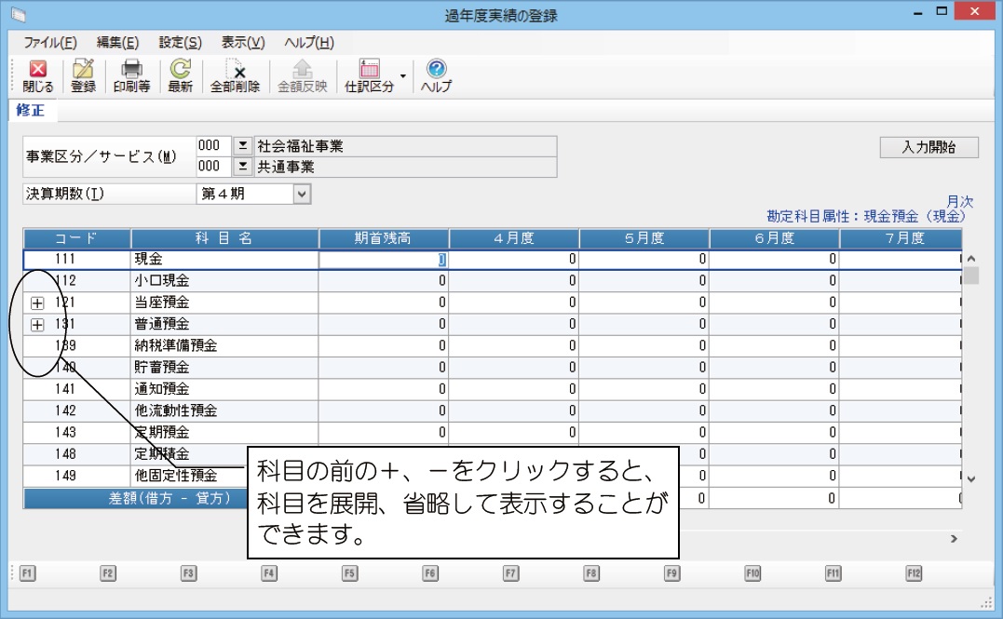
Task: Open the 共通事業 selector dropdown button
Action: tap(242, 167)
